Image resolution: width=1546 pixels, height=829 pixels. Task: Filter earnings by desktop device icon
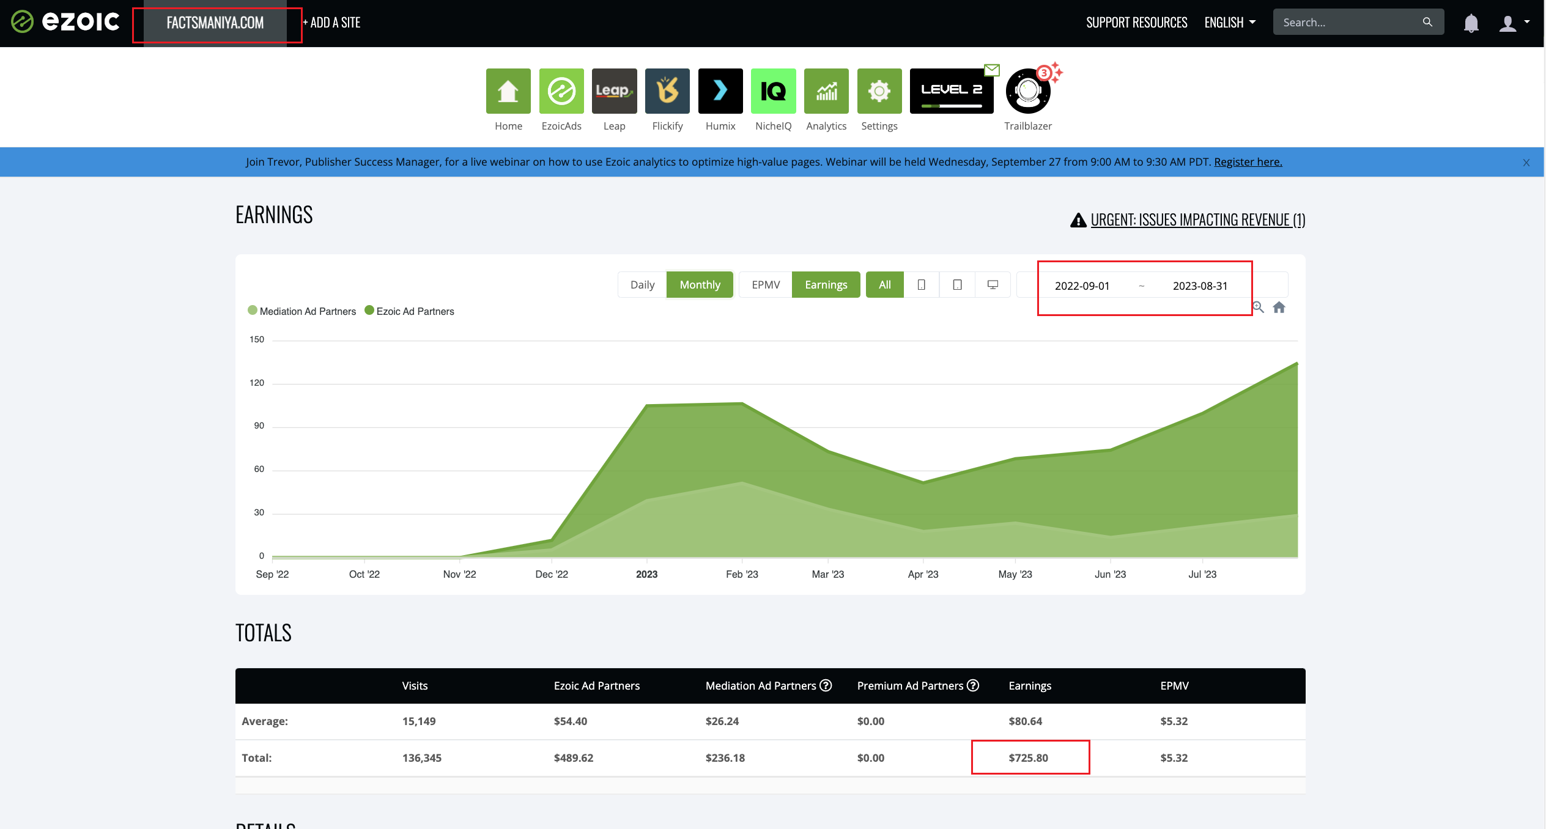993,285
